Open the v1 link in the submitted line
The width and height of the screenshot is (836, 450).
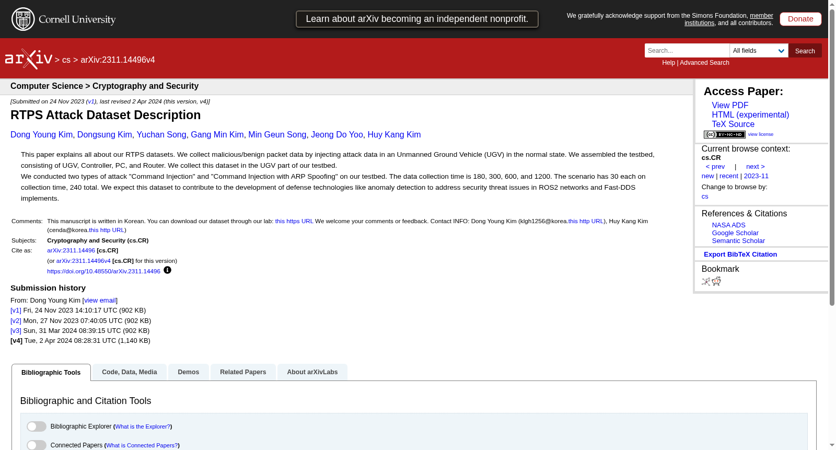[91, 101]
